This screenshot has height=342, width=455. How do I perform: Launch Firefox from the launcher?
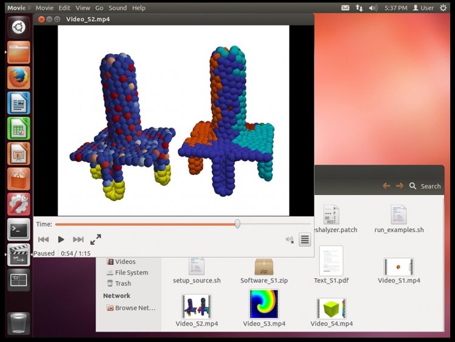click(x=19, y=78)
